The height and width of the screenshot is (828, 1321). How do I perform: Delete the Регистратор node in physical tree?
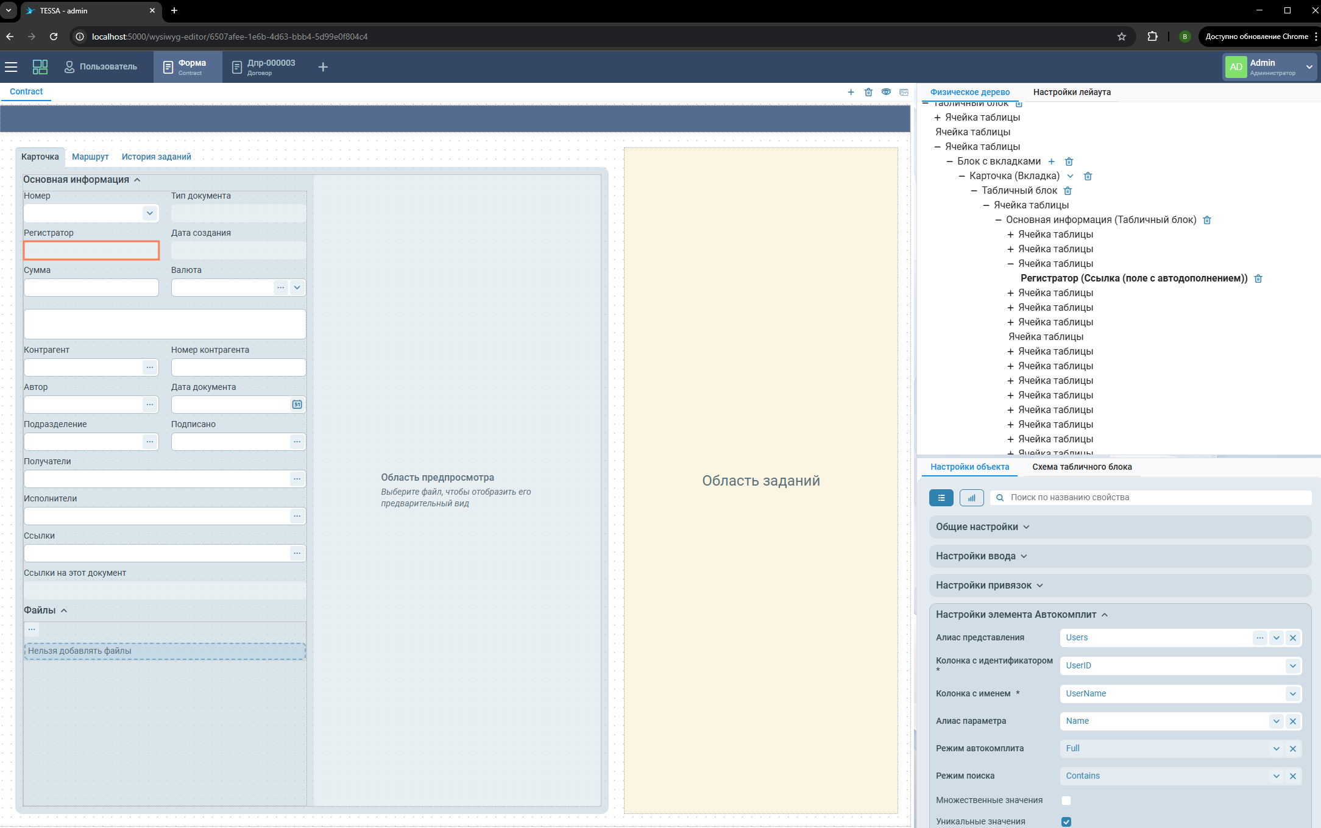pos(1258,278)
